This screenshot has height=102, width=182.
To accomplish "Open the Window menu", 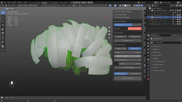I will click(x=20, y=3).
